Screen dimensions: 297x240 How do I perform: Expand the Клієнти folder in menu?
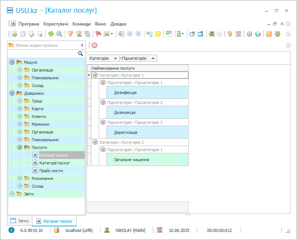click(20, 116)
